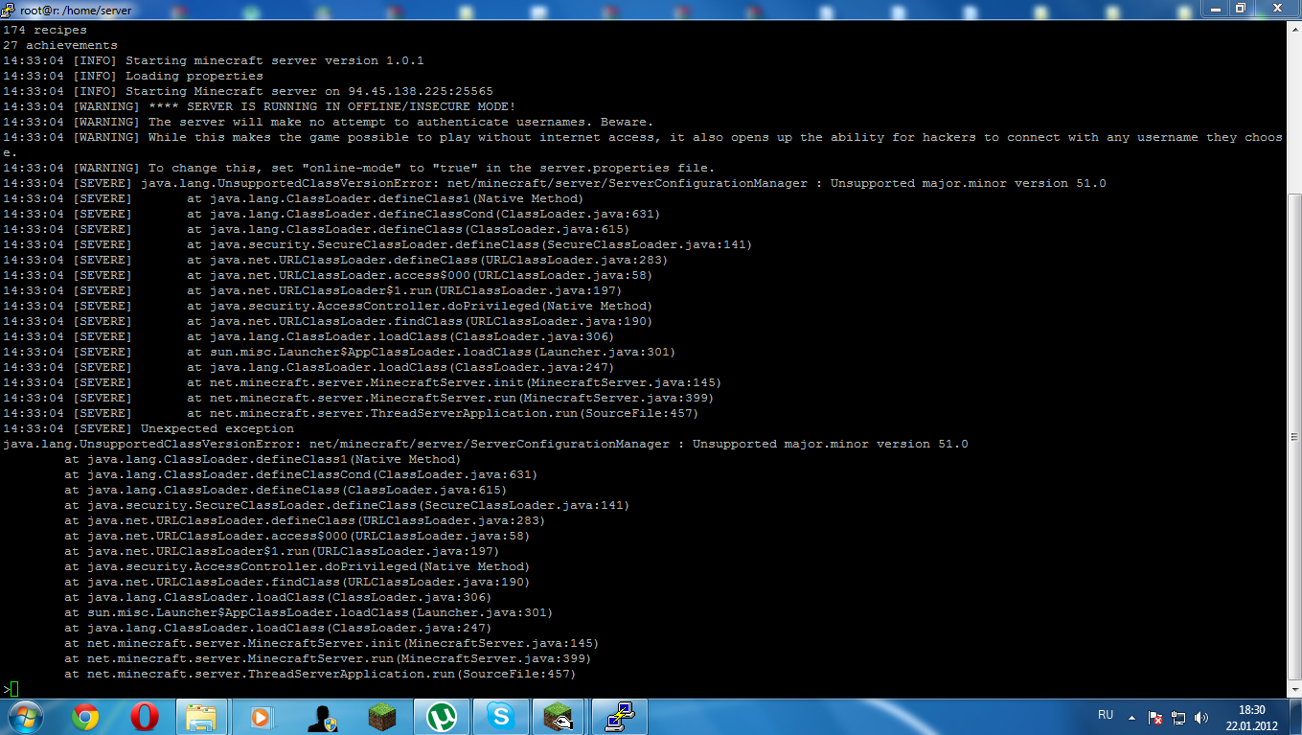Click the terminal scrollbar up arrow
The width and height of the screenshot is (1302, 735).
pyautogui.click(x=1293, y=30)
